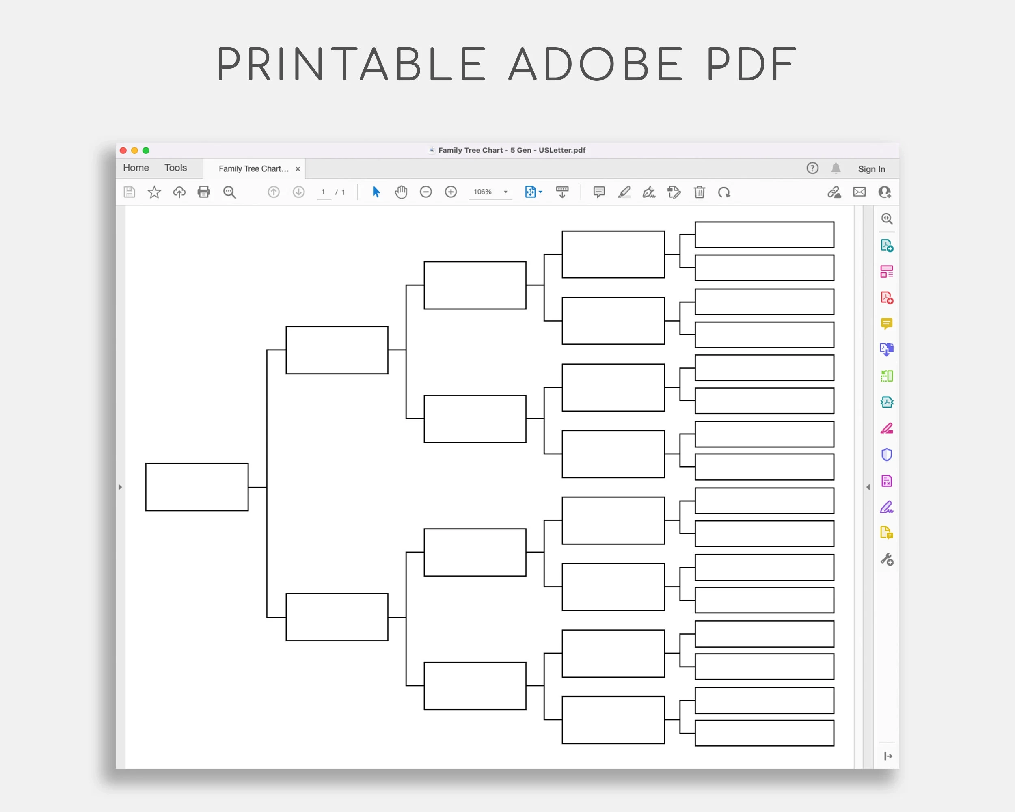Image resolution: width=1015 pixels, height=812 pixels.
Task: Open More Tools in the sidebar
Action: [887, 559]
